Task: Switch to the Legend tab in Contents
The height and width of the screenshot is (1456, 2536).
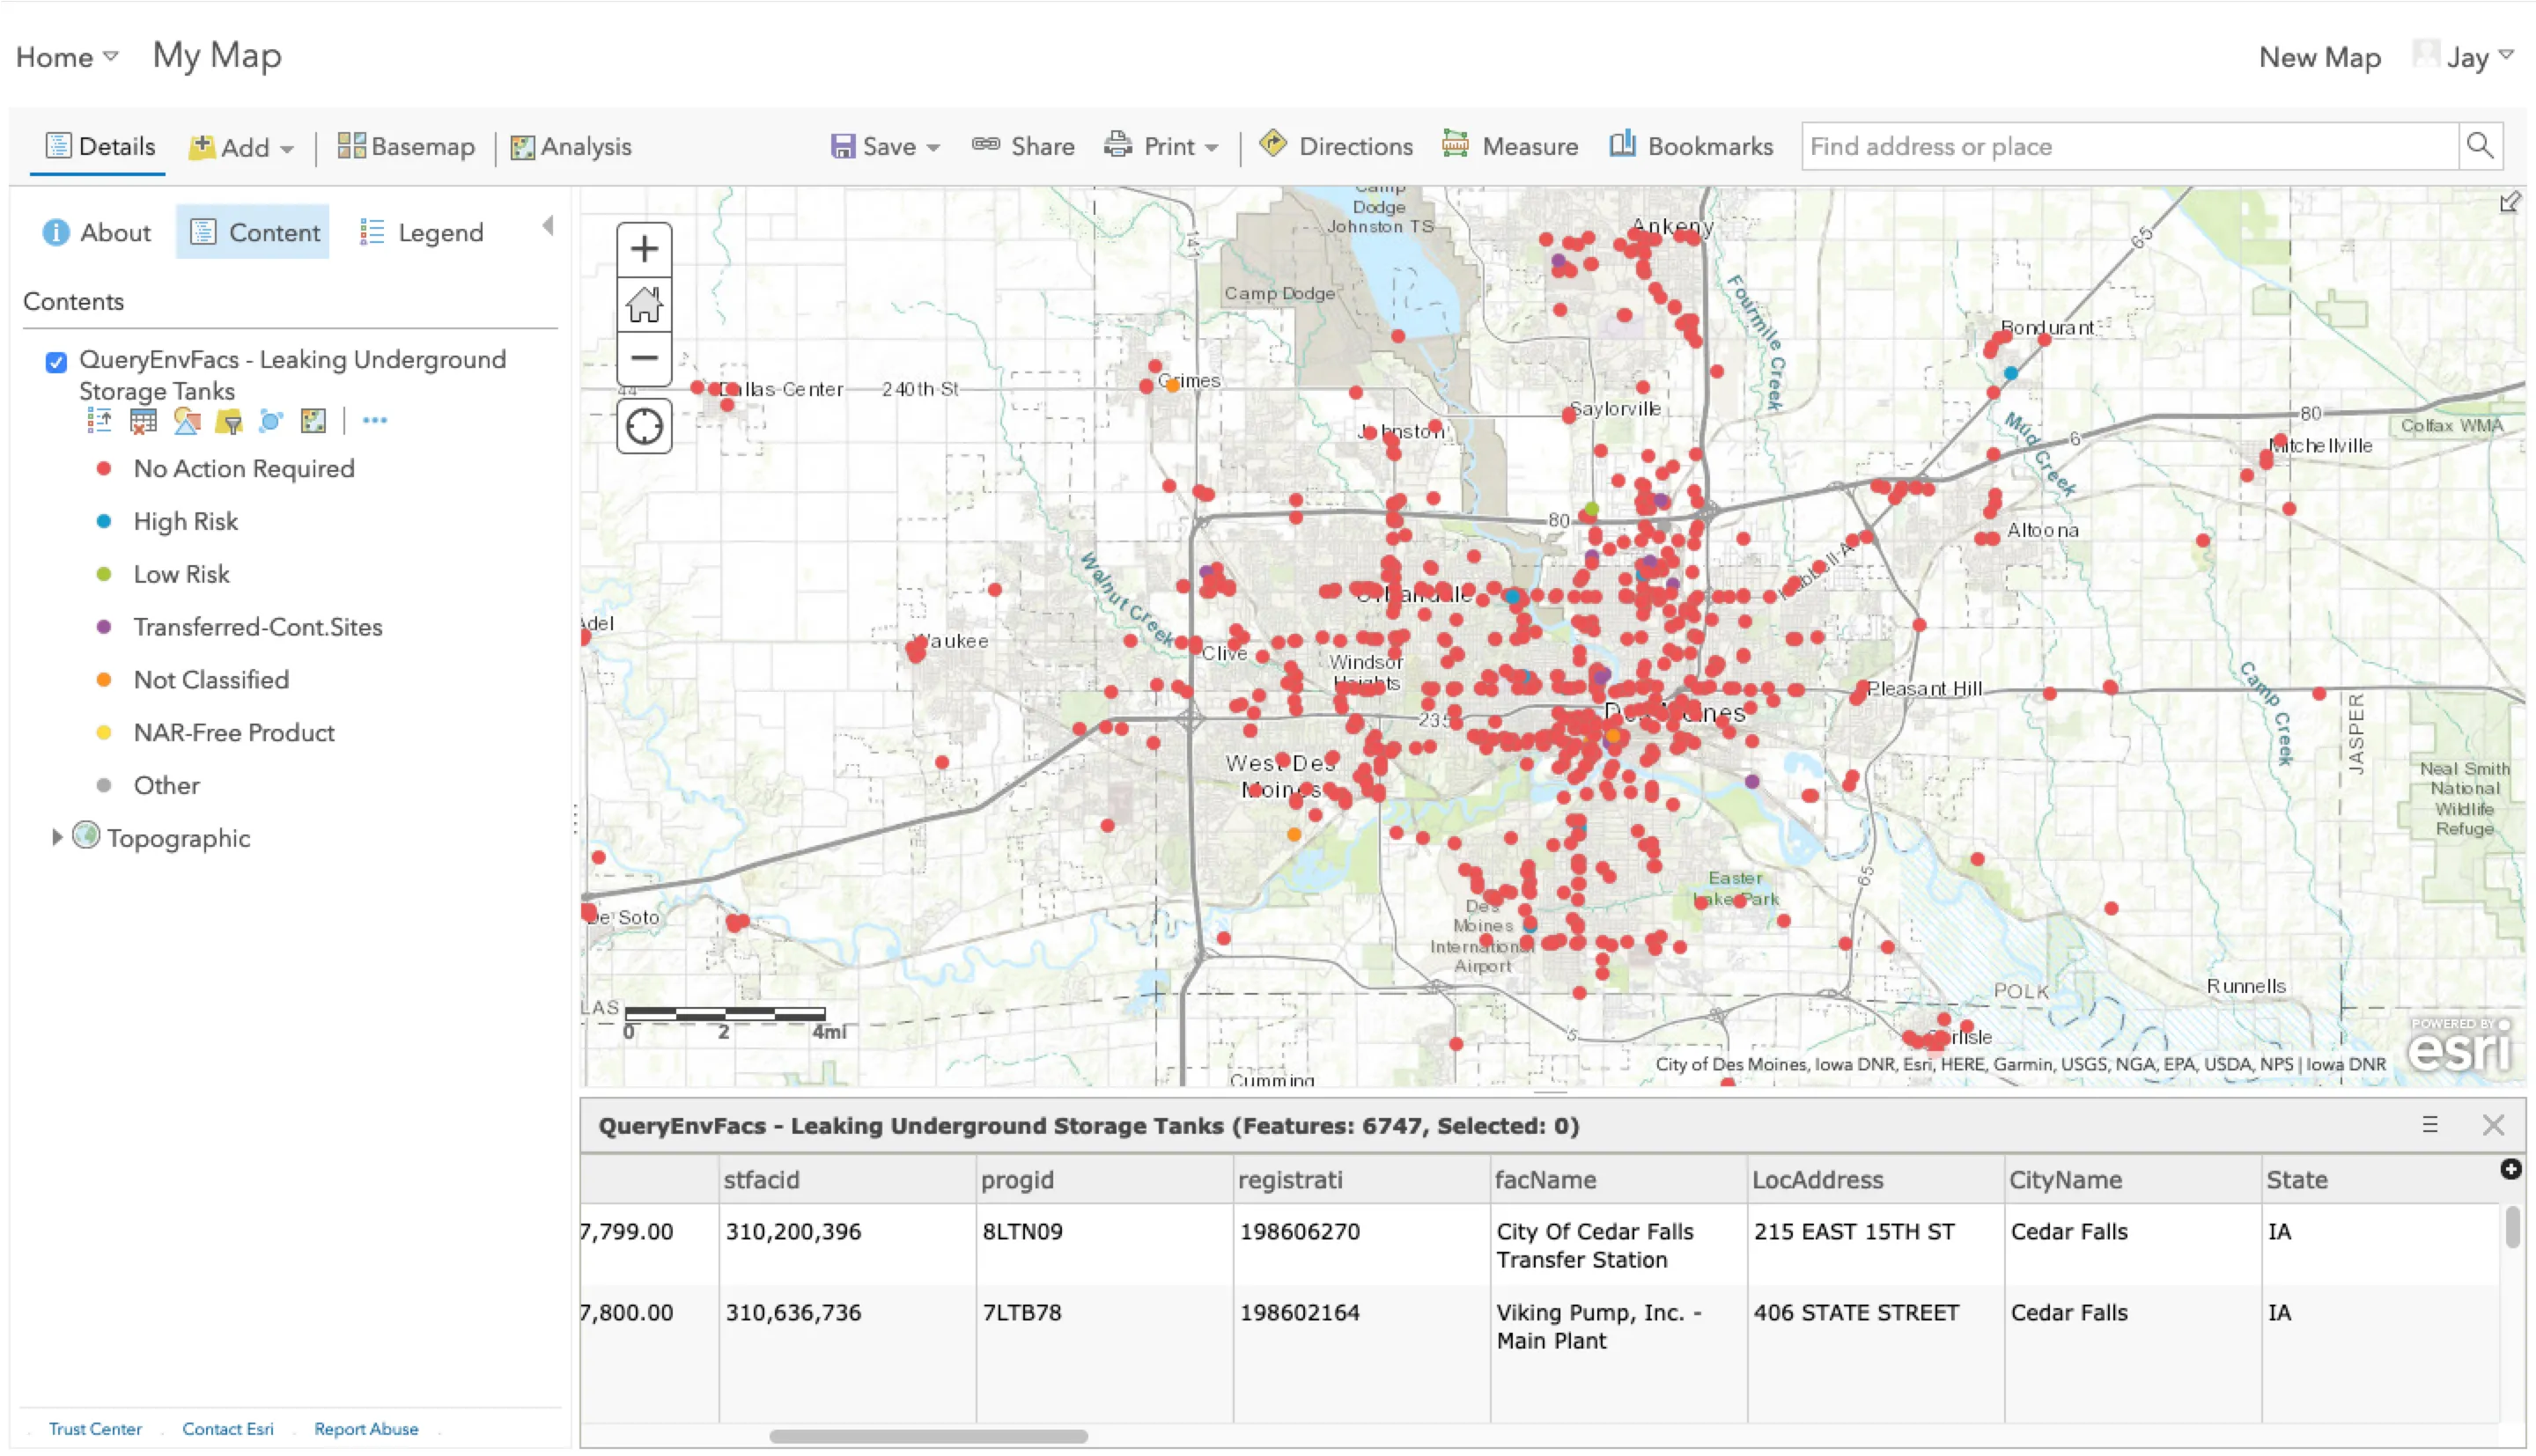Action: (x=420, y=231)
